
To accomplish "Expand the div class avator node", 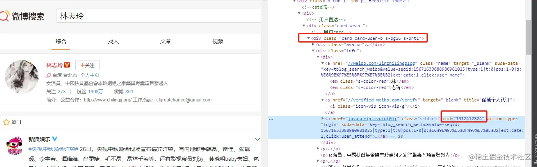I will (314, 44).
